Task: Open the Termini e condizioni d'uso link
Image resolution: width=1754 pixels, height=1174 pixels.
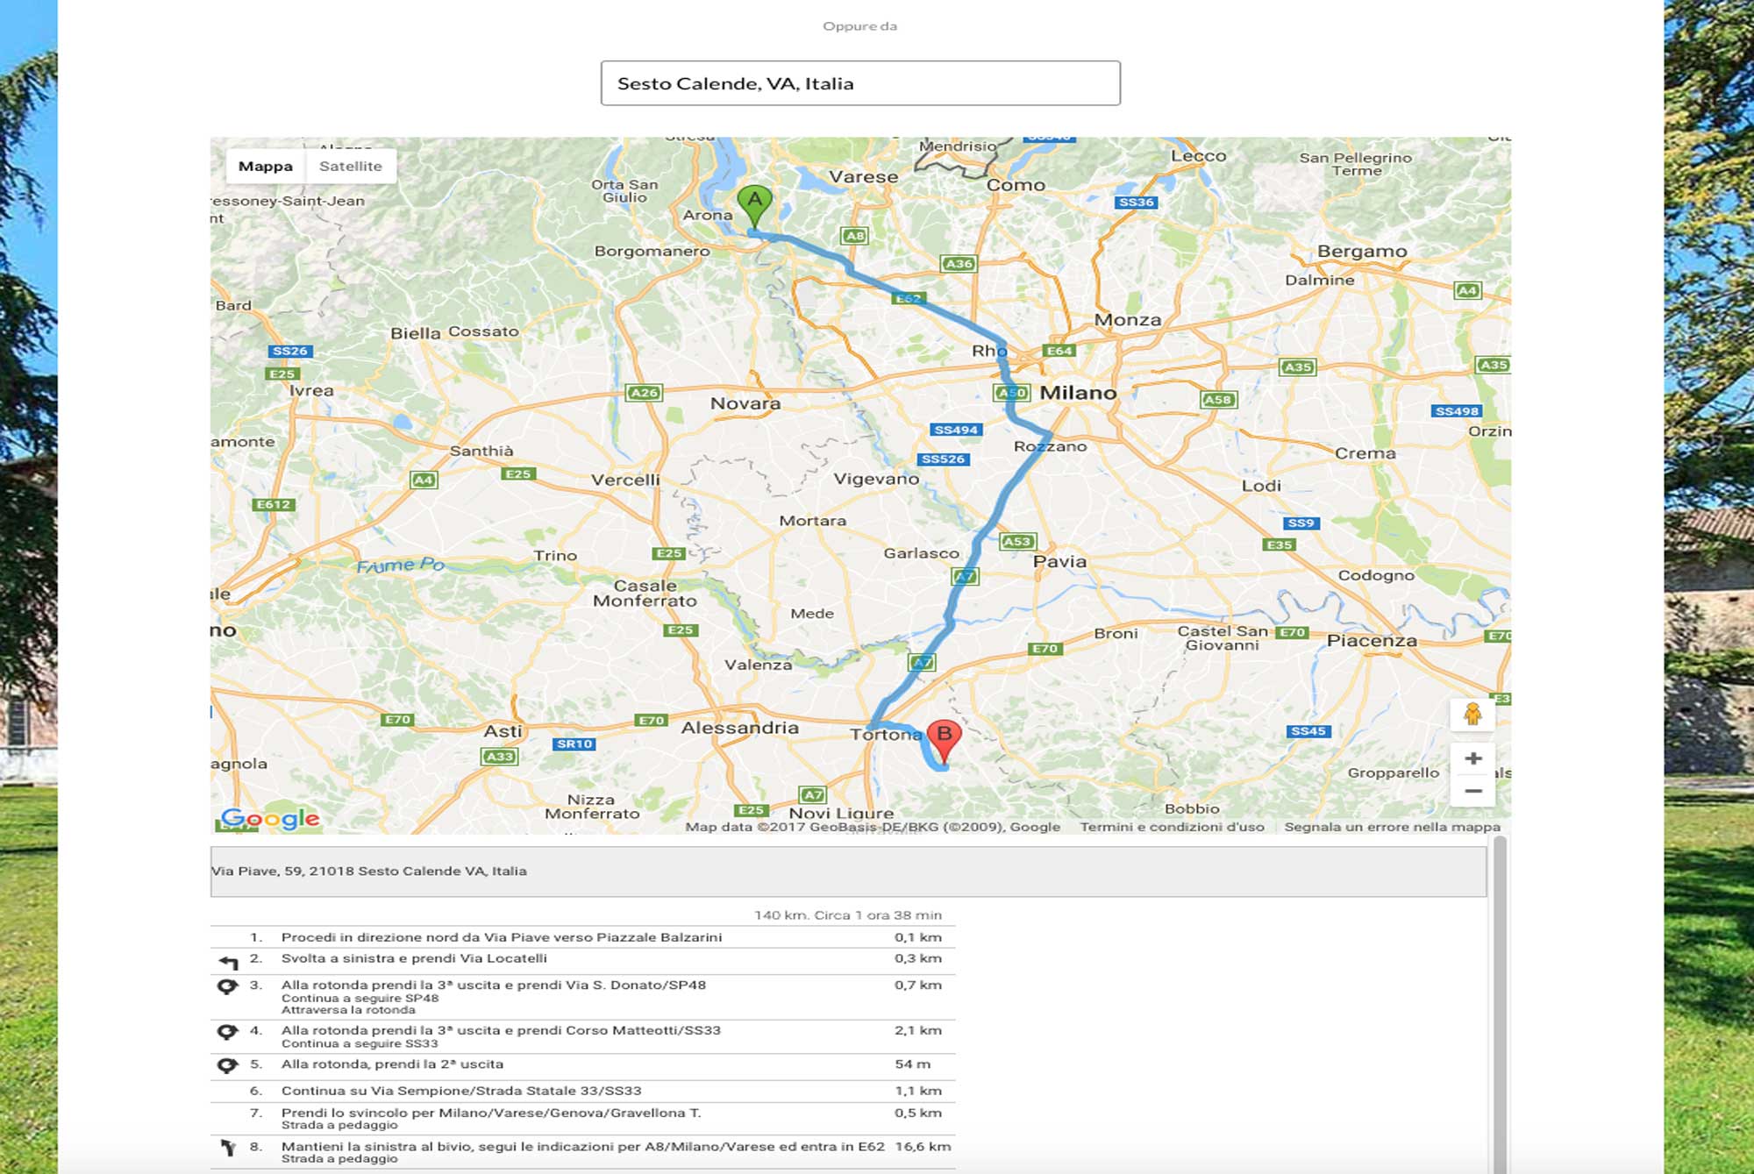Action: point(1172,827)
